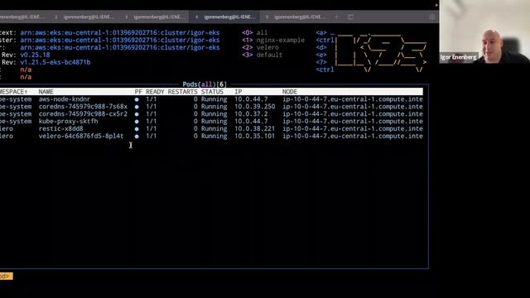This screenshot has width=530, height=298.
Task: Click IP address 10.0.37.2
Action: coord(251,114)
